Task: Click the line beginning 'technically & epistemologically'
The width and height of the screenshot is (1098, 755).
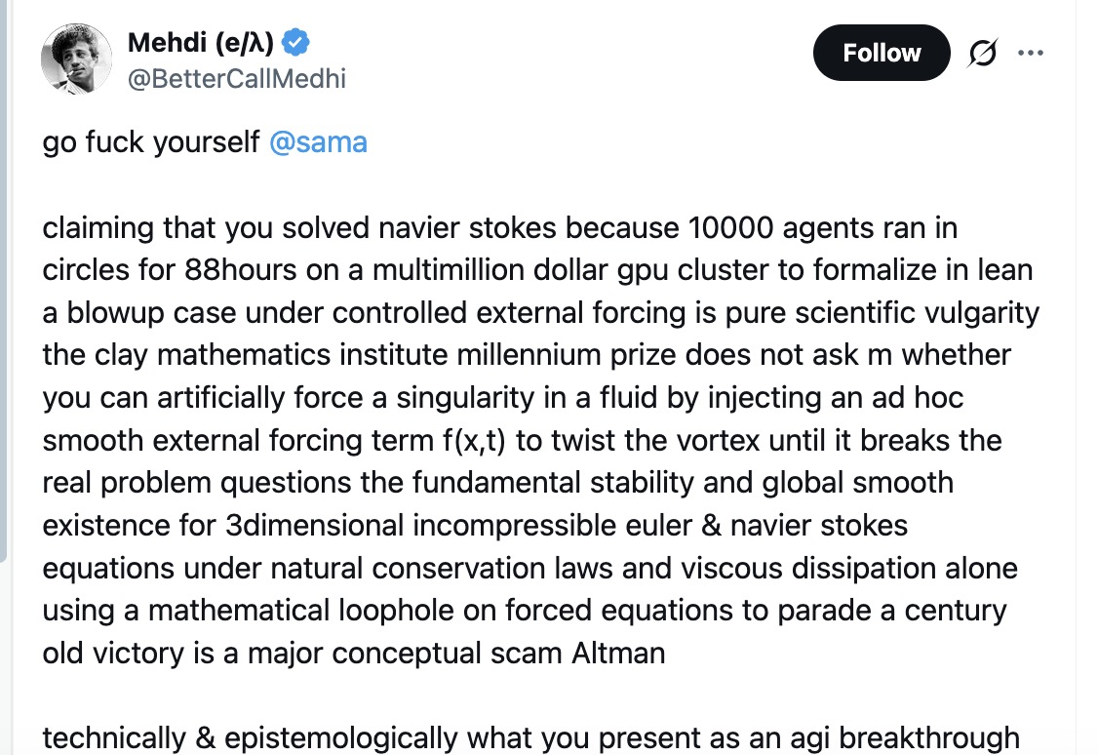Action: [530, 737]
